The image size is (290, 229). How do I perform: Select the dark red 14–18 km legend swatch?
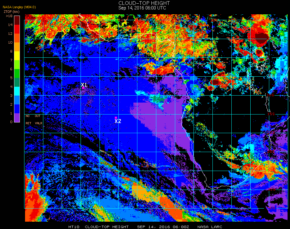17,20
